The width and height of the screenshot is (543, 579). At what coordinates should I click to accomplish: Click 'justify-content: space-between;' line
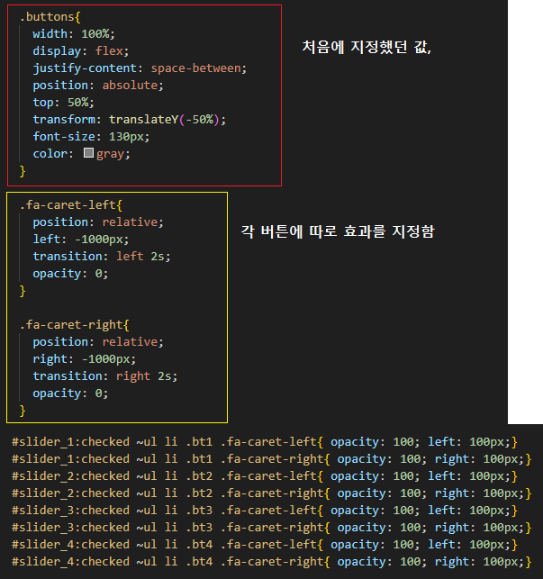click(x=140, y=68)
